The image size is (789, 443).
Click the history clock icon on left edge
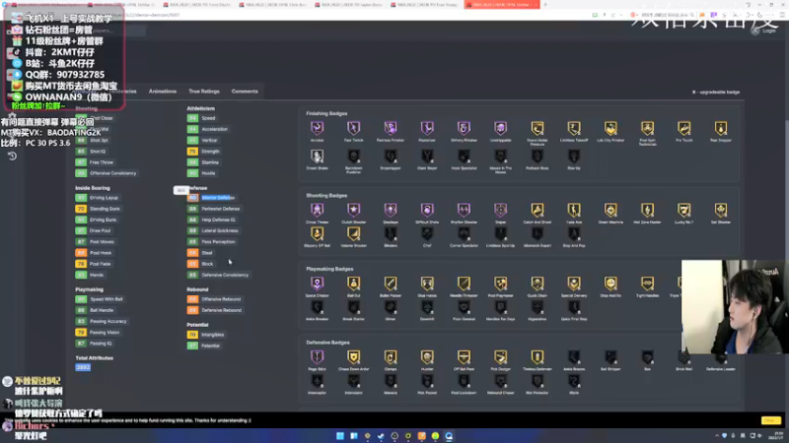coord(12,157)
